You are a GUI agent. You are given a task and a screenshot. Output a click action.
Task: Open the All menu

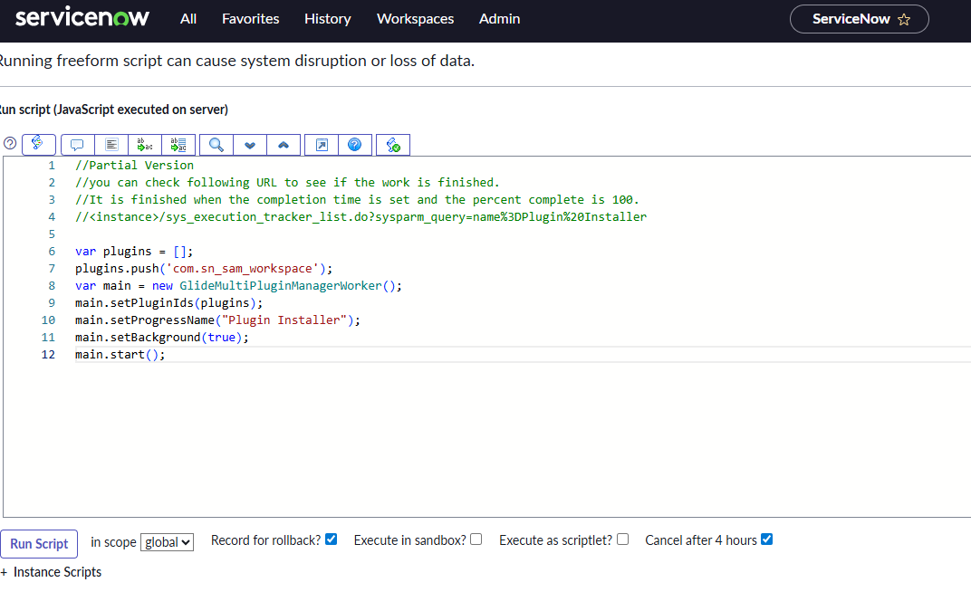pos(188,19)
